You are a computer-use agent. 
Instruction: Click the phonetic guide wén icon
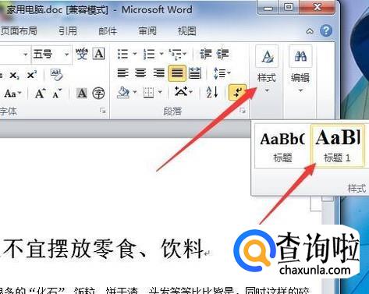click(82, 54)
